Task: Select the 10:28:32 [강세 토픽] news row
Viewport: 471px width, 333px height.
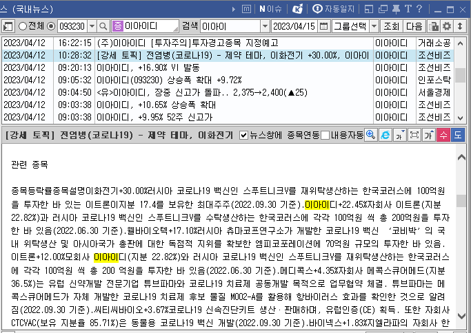Action: (228, 56)
